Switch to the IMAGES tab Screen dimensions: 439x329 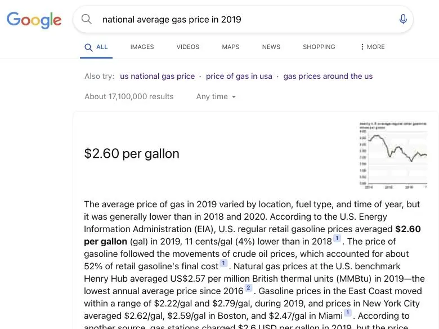coord(142,47)
